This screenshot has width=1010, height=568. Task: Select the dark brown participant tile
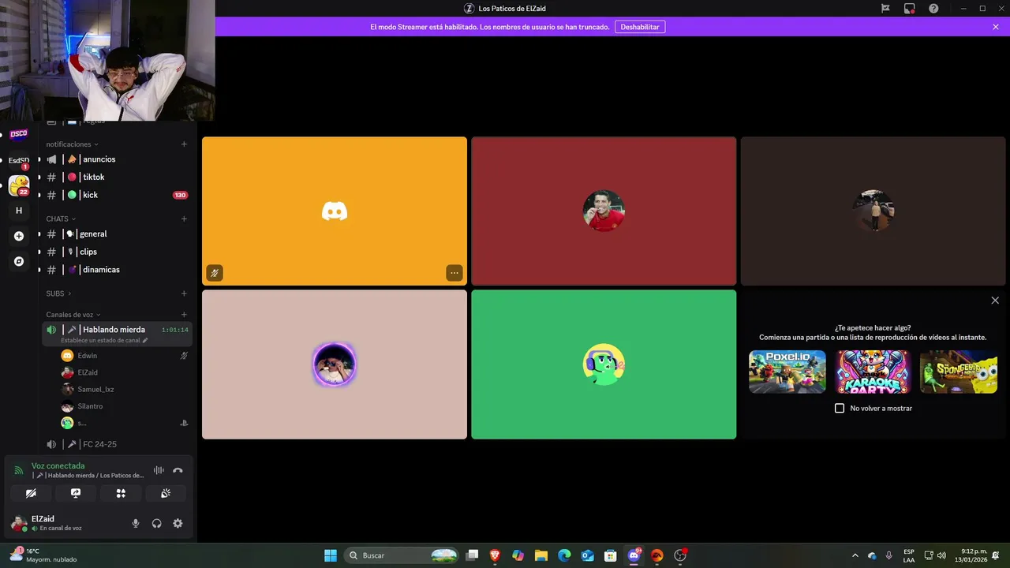coord(873,211)
